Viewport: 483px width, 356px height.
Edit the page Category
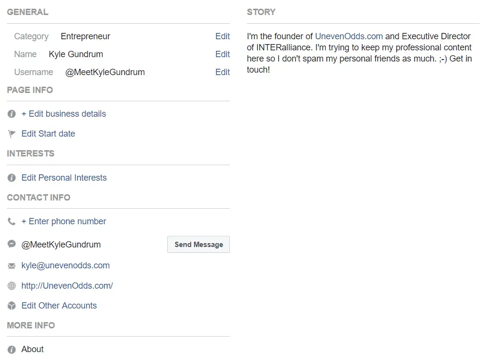pos(223,36)
